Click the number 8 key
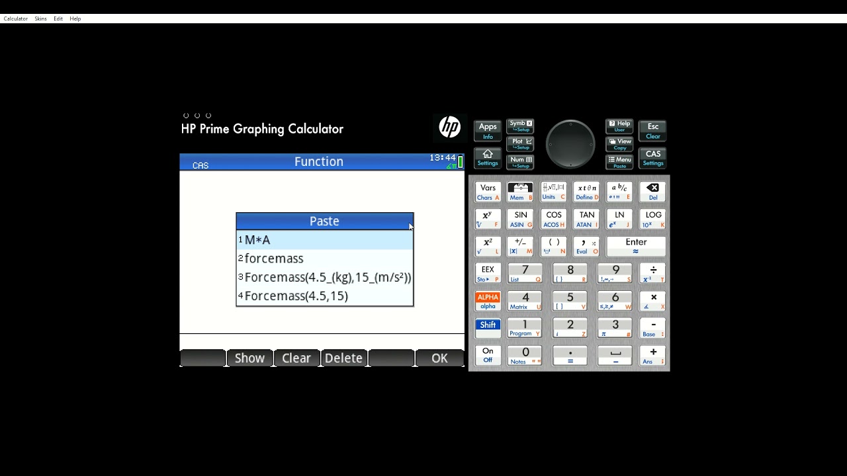This screenshot has height=476, width=847. click(x=570, y=273)
